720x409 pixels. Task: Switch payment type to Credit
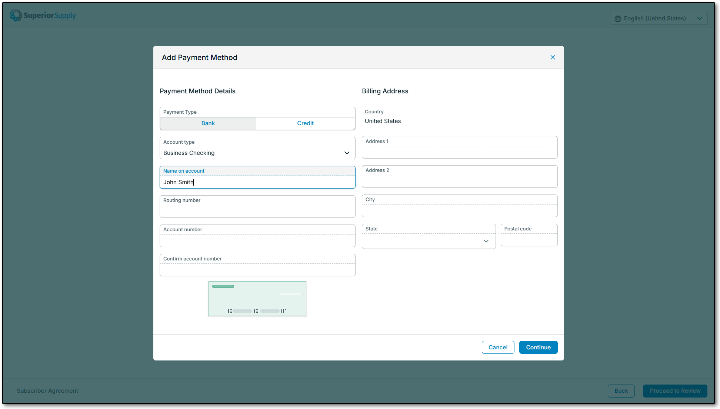(305, 123)
